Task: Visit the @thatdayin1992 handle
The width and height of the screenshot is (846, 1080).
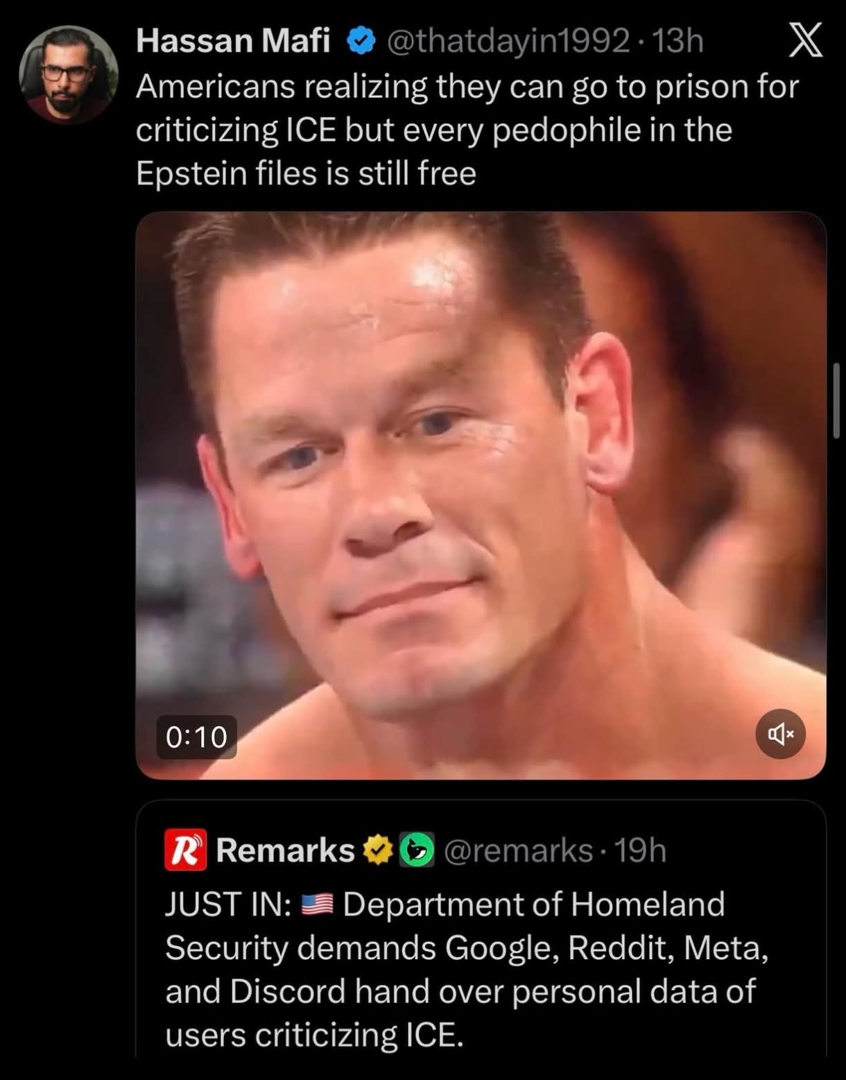Action: tap(507, 41)
